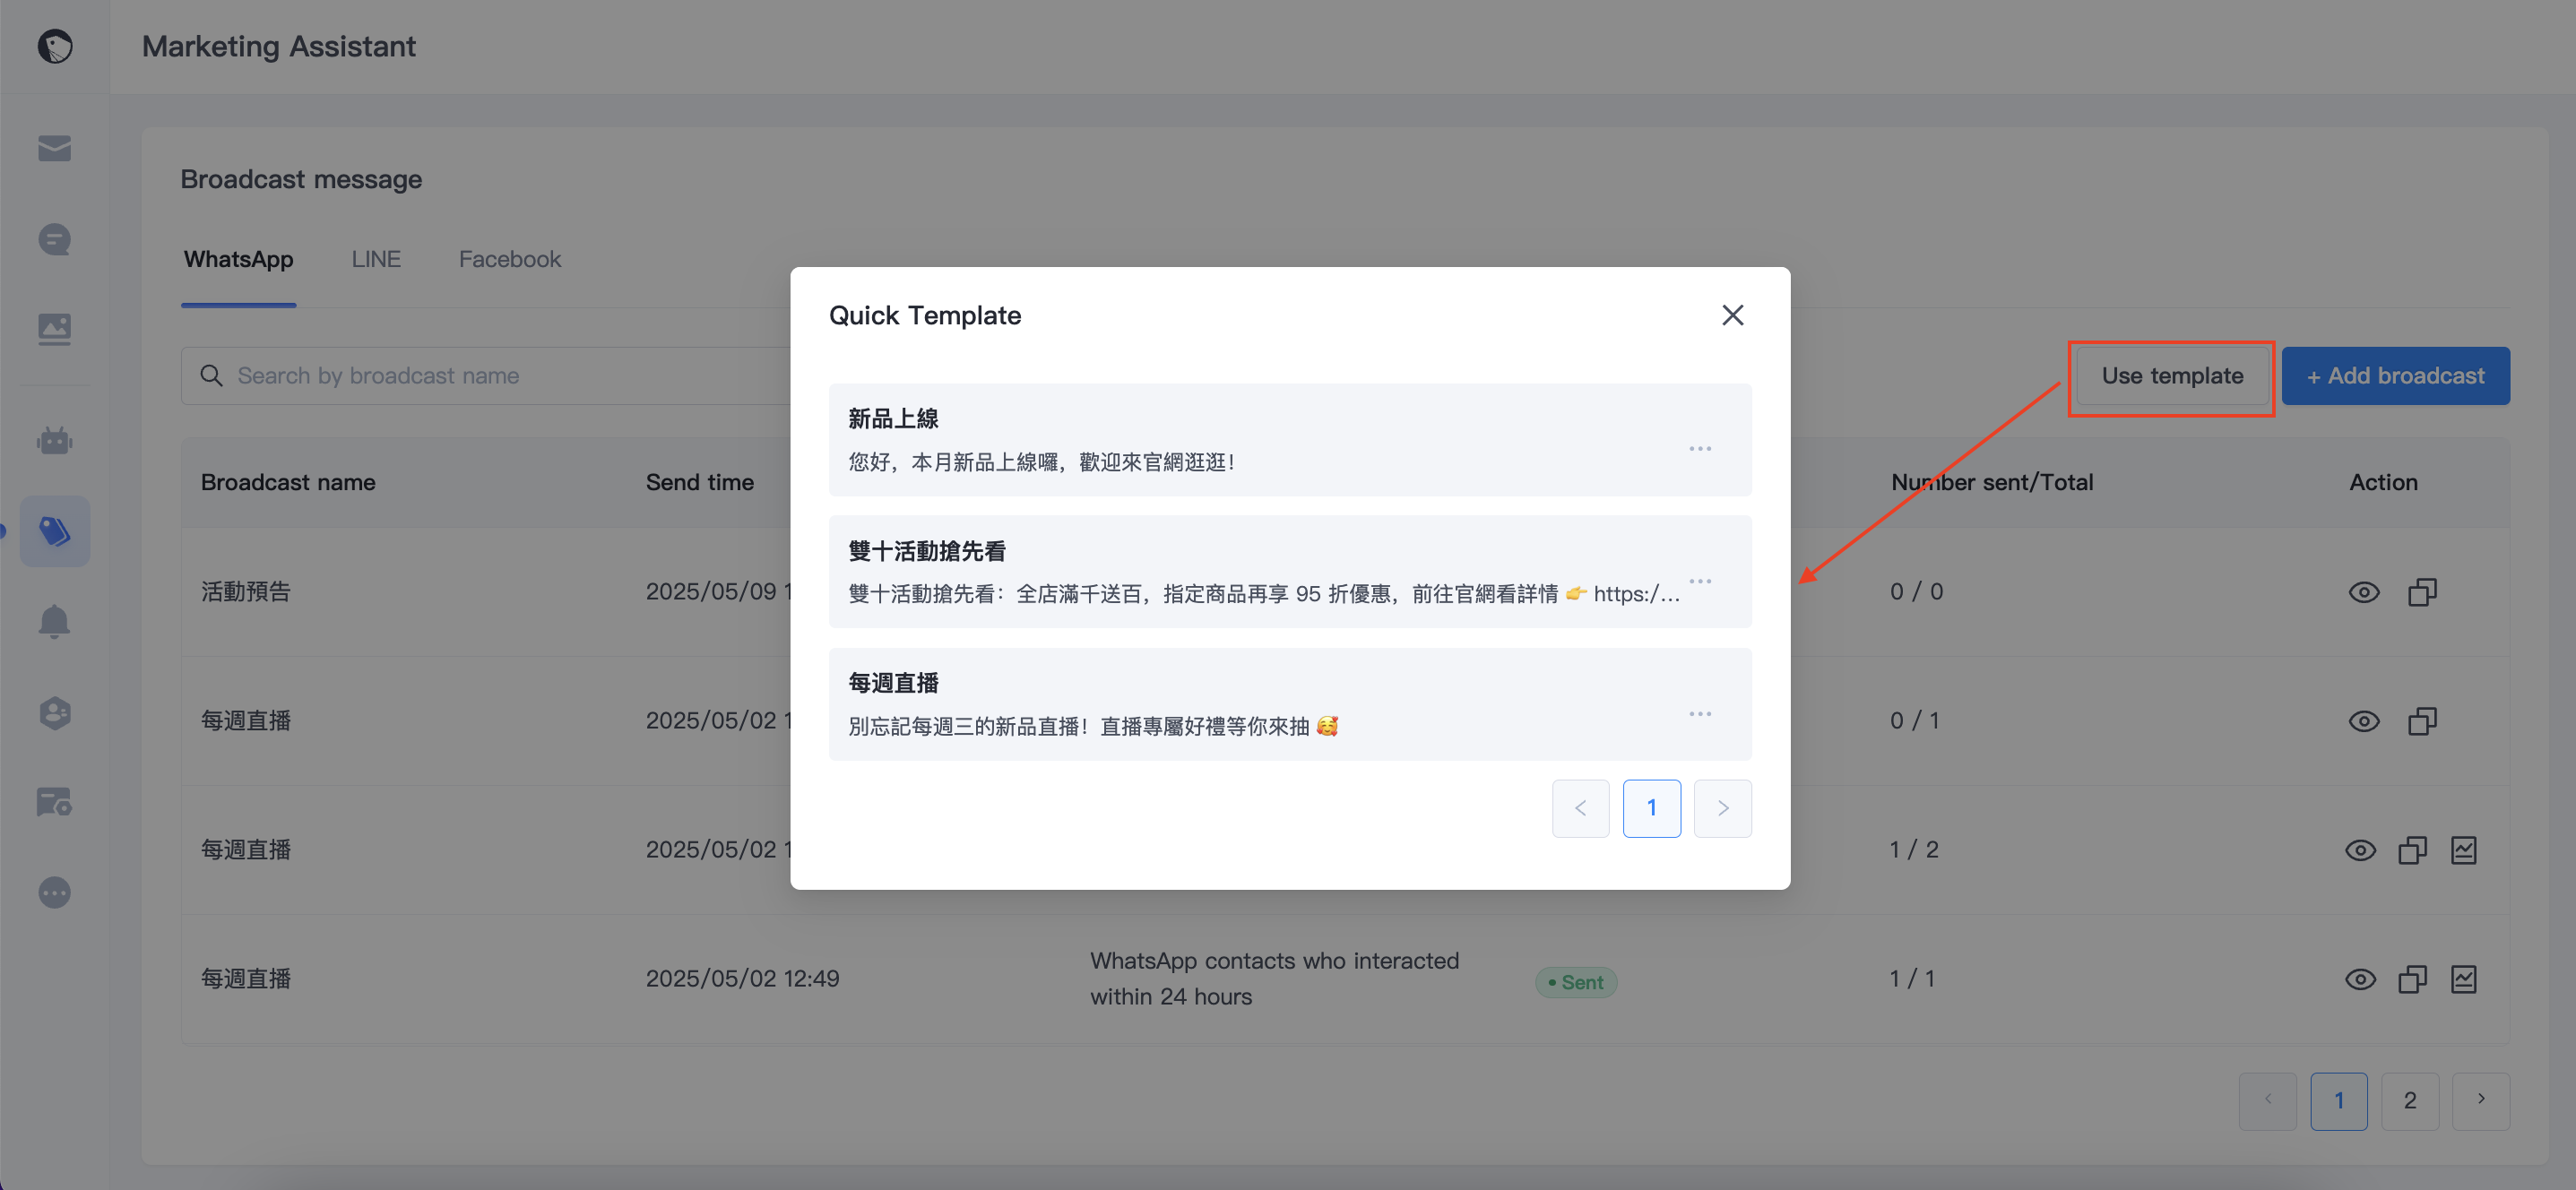Open the card settings sidebar icon
Screen dimensions: 2576x1190
tap(55, 802)
